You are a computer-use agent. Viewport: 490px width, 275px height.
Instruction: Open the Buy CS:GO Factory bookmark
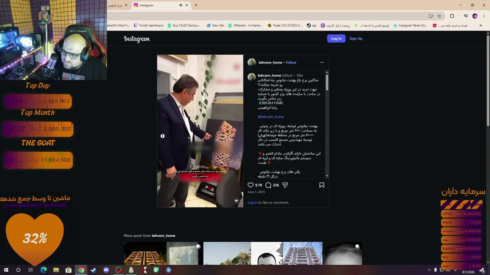184,26
